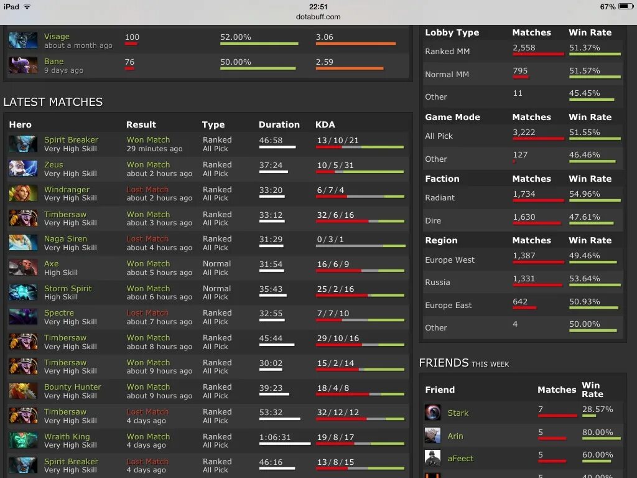
Task: Open friend Arin's profile link
Action: point(455,436)
